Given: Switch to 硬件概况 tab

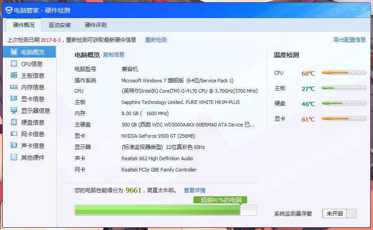Looking at the screenshot, I should tap(24, 25).
